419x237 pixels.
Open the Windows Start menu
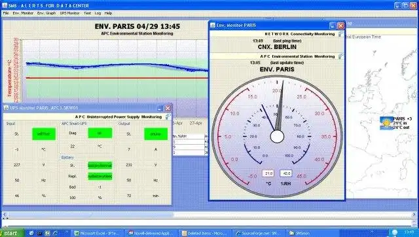12,233
